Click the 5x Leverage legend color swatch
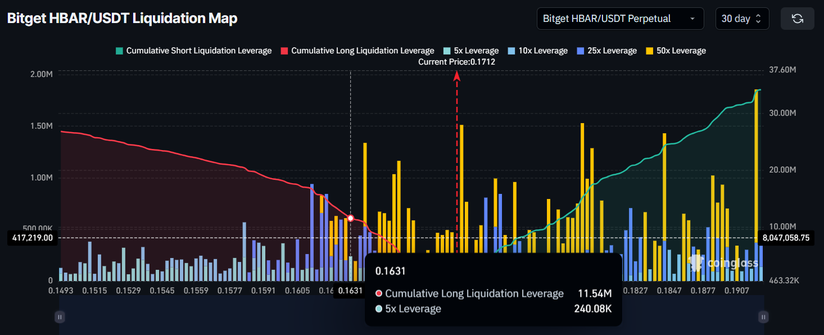Screen dimensions: 824x335 447,51
